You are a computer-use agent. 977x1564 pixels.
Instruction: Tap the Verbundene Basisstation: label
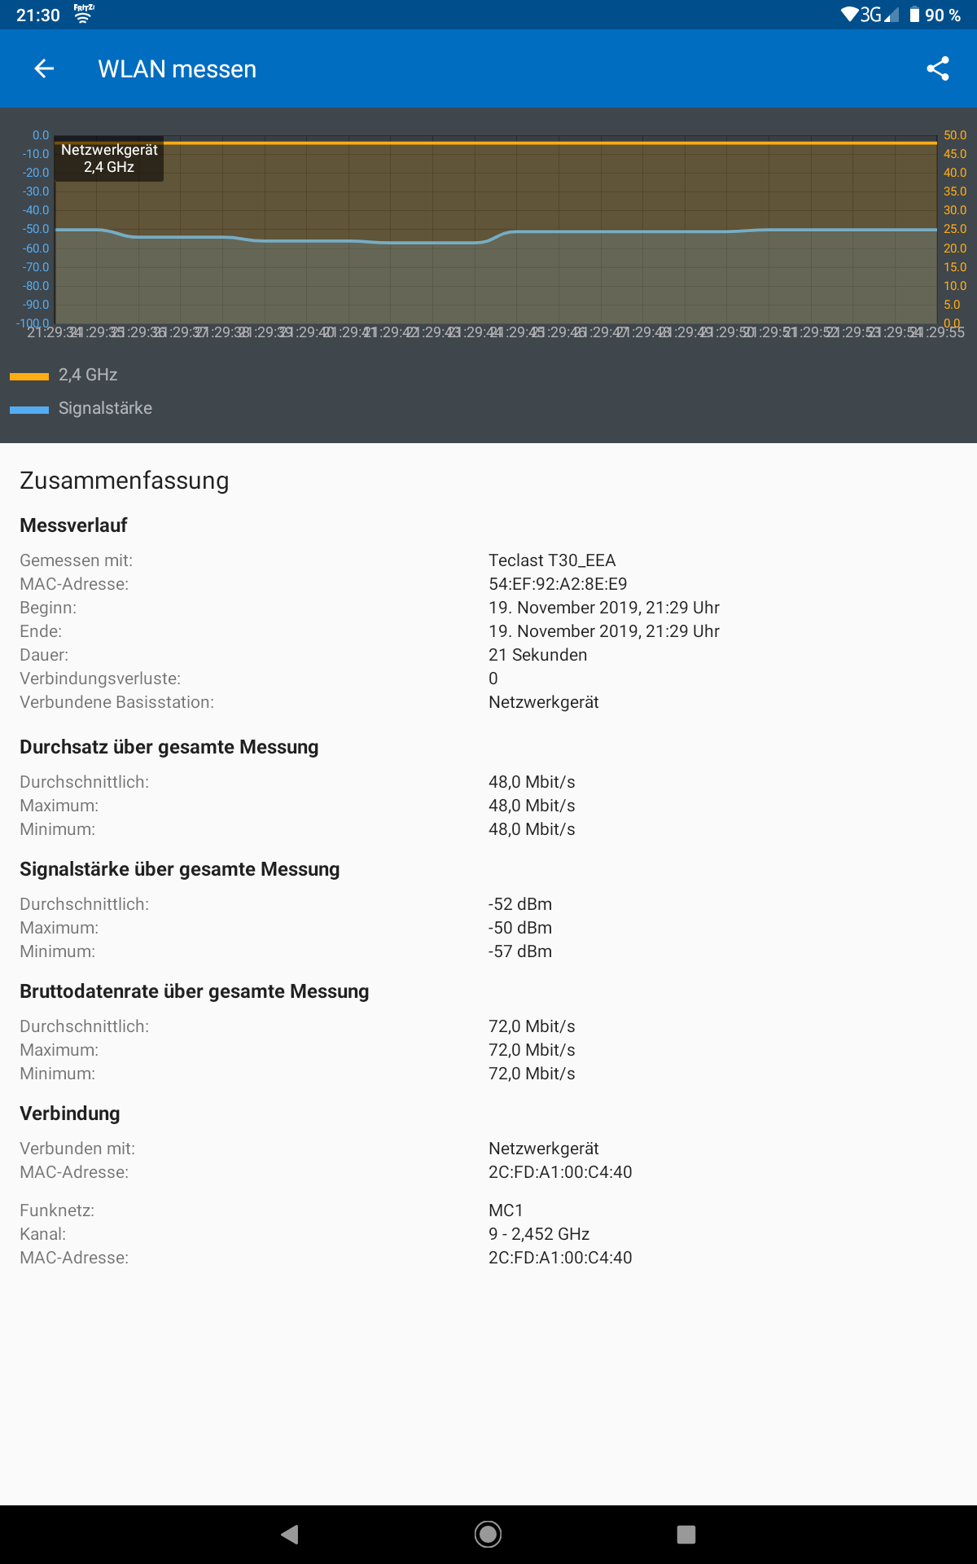point(116,702)
